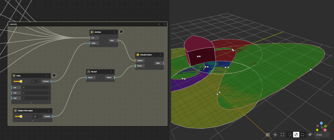Click the Z axis on the orientation gizmo
The height and width of the screenshot is (140, 334).
coord(321,123)
